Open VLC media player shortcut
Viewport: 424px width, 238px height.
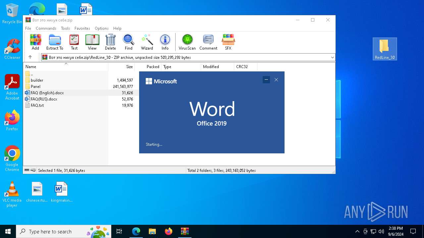pyautogui.click(x=12, y=194)
